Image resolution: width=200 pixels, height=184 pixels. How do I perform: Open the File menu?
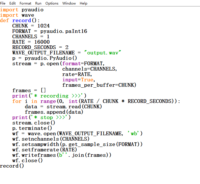click(x=3, y=3)
